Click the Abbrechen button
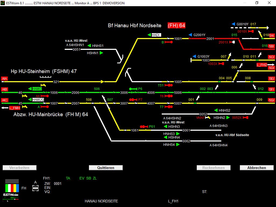Image resolution: width=276 pixels, height=207 pixels. tap(256, 167)
